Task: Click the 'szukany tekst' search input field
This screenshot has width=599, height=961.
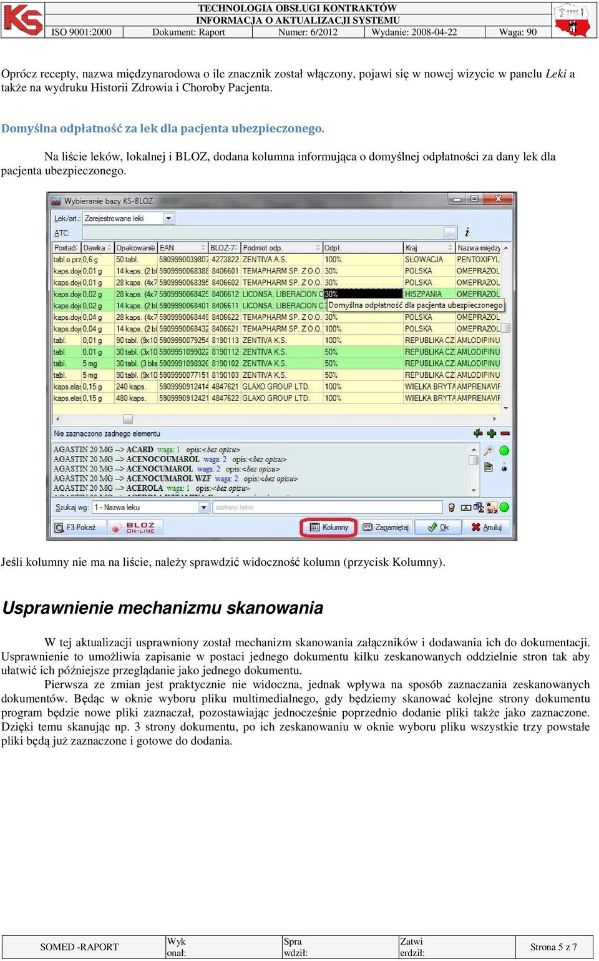Action: pyautogui.click(x=328, y=508)
